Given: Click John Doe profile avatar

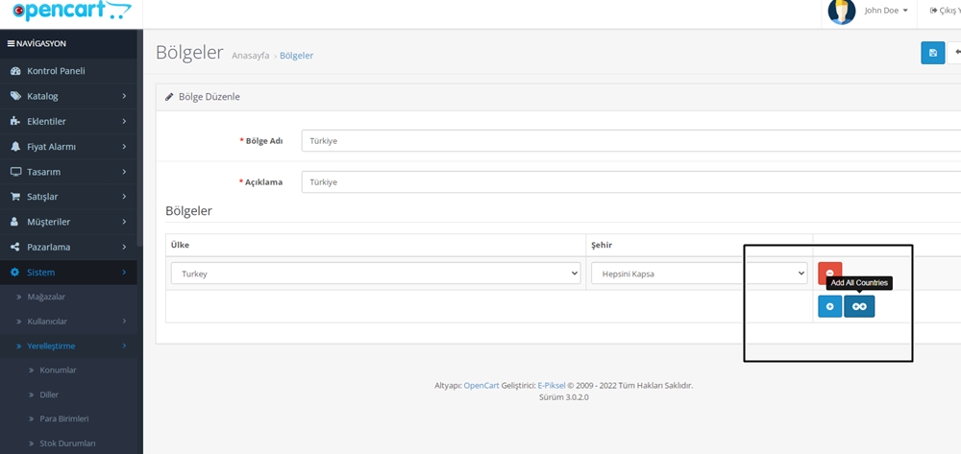Looking at the screenshot, I should [x=842, y=11].
